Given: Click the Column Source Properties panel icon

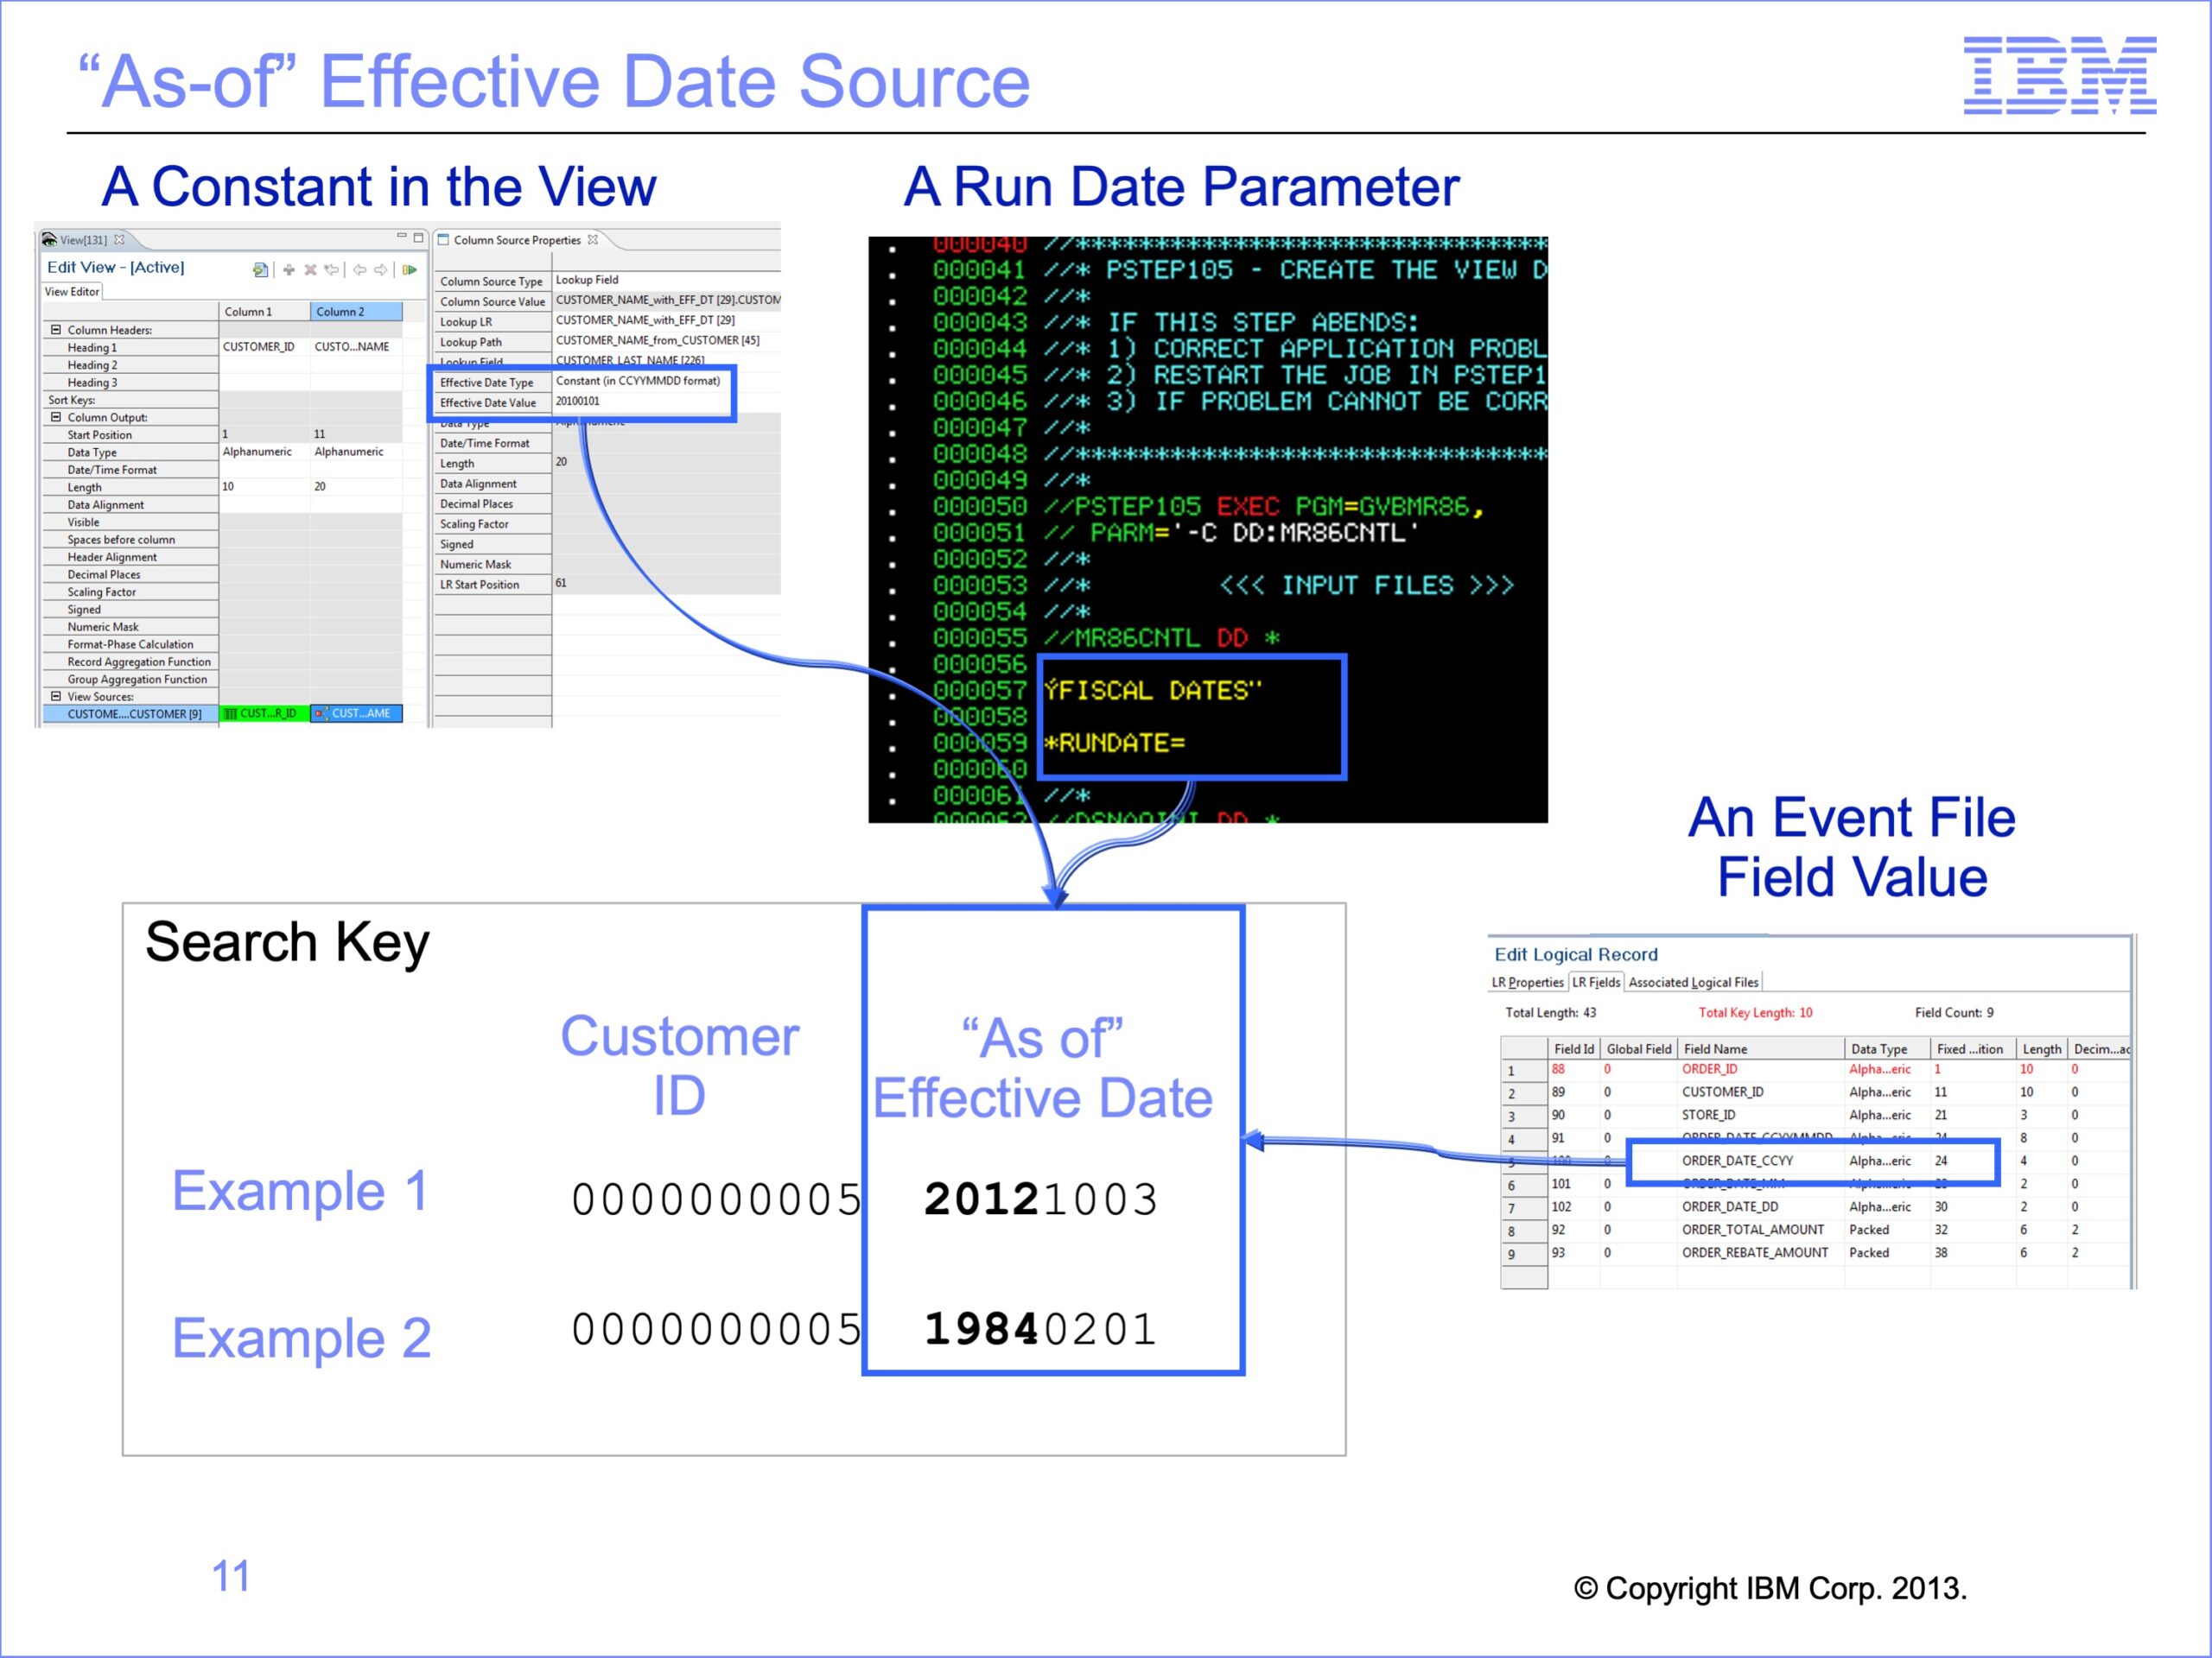Looking at the screenshot, I should coord(443,240).
